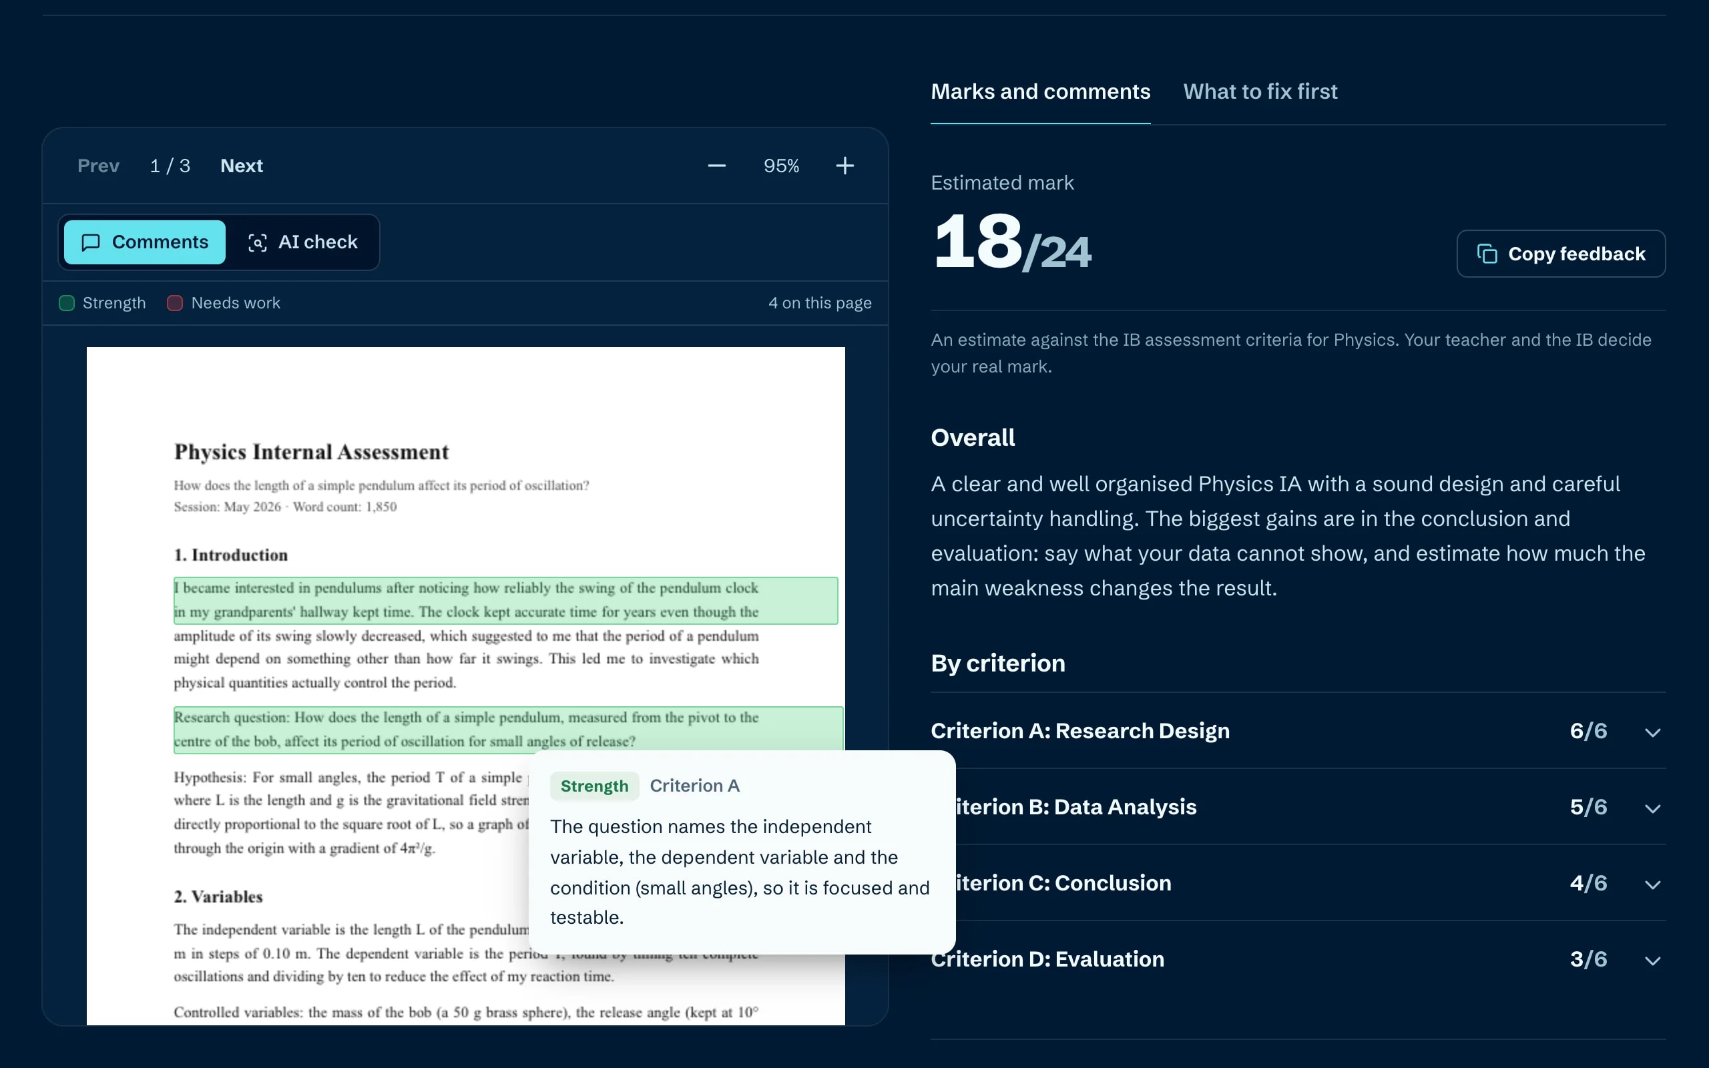Click the 4/6 score for Conclusion
This screenshot has height=1068, width=1709.
[x=1588, y=884]
